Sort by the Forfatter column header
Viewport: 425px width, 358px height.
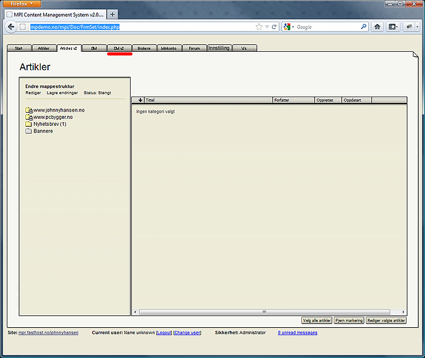294,100
